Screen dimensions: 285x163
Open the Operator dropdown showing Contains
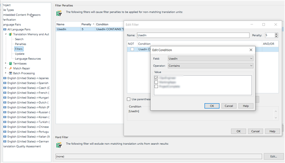pos(211,66)
